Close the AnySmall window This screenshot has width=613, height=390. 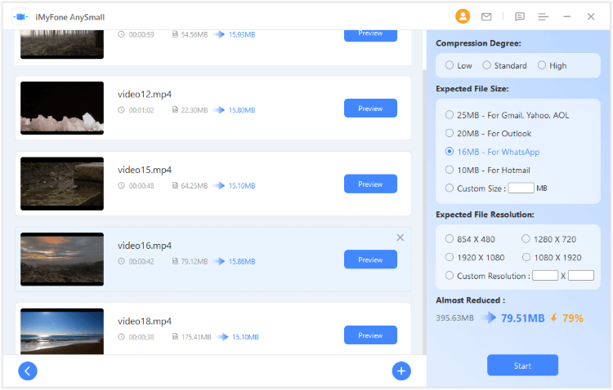[x=591, y=16]
